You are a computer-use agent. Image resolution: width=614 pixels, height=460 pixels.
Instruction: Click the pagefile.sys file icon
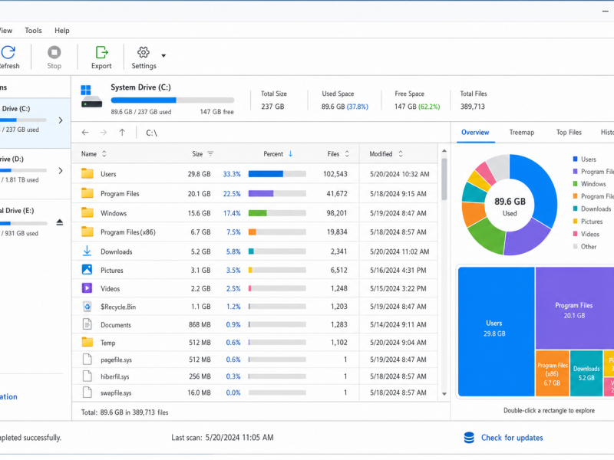click(x=87, y=359)
